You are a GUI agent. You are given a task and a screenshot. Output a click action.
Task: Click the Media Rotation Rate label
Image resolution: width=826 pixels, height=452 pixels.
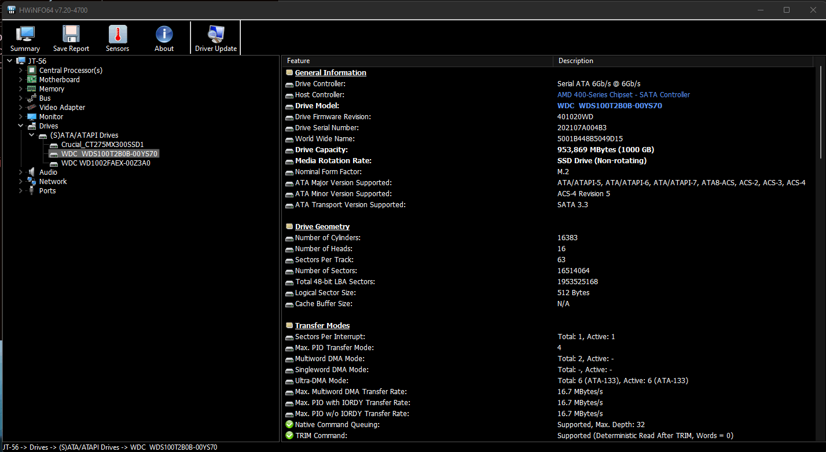333,160
